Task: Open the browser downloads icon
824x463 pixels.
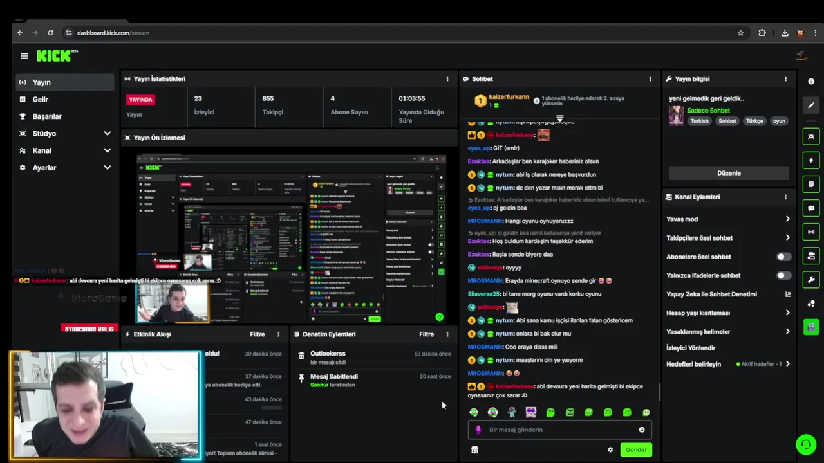Action: [785, 33]
